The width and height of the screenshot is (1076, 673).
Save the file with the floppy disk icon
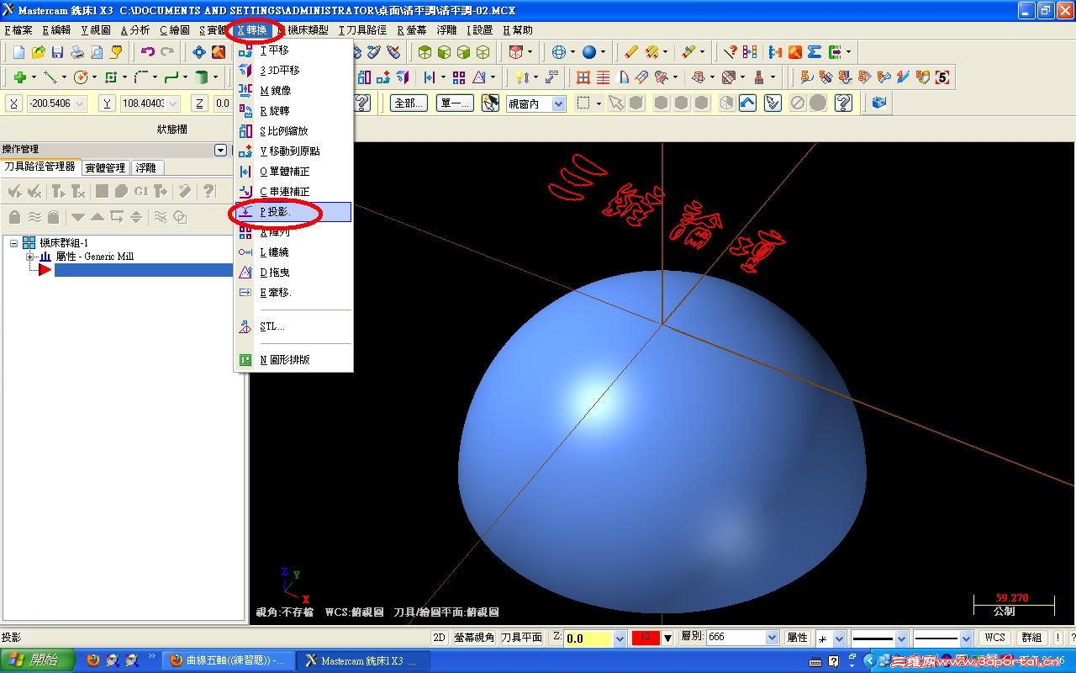coord(58,52)
